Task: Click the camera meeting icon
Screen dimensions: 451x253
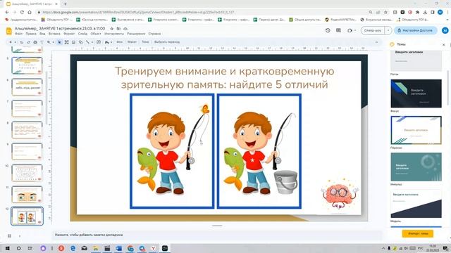Action: pyautogui.click(x=350, y=30)
